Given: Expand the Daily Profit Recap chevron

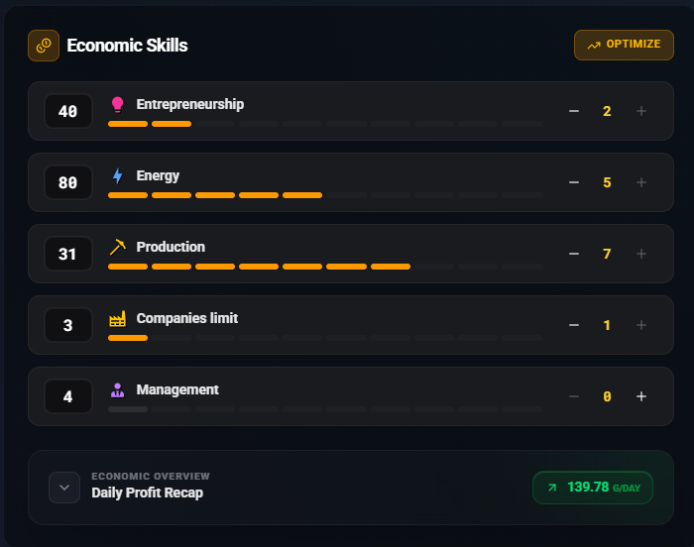Looking at the screenshot, I should 64,488.
